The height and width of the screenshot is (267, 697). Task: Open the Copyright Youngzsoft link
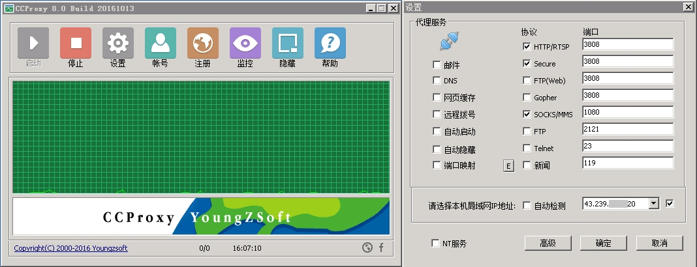point(70,248)
